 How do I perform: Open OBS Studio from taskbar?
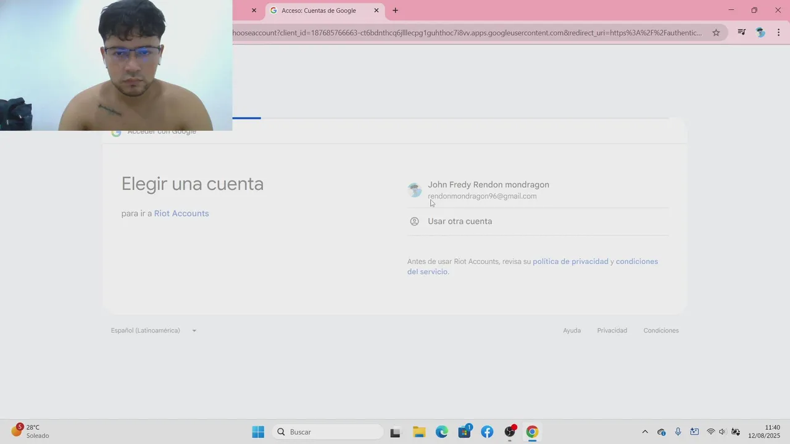(x=510, y=432)
